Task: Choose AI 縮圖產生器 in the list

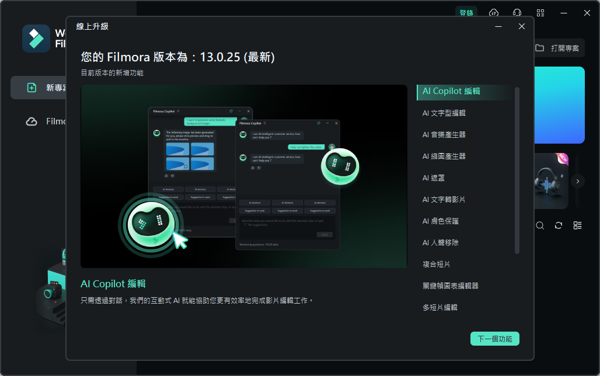Action: click(x=444, y=156)
